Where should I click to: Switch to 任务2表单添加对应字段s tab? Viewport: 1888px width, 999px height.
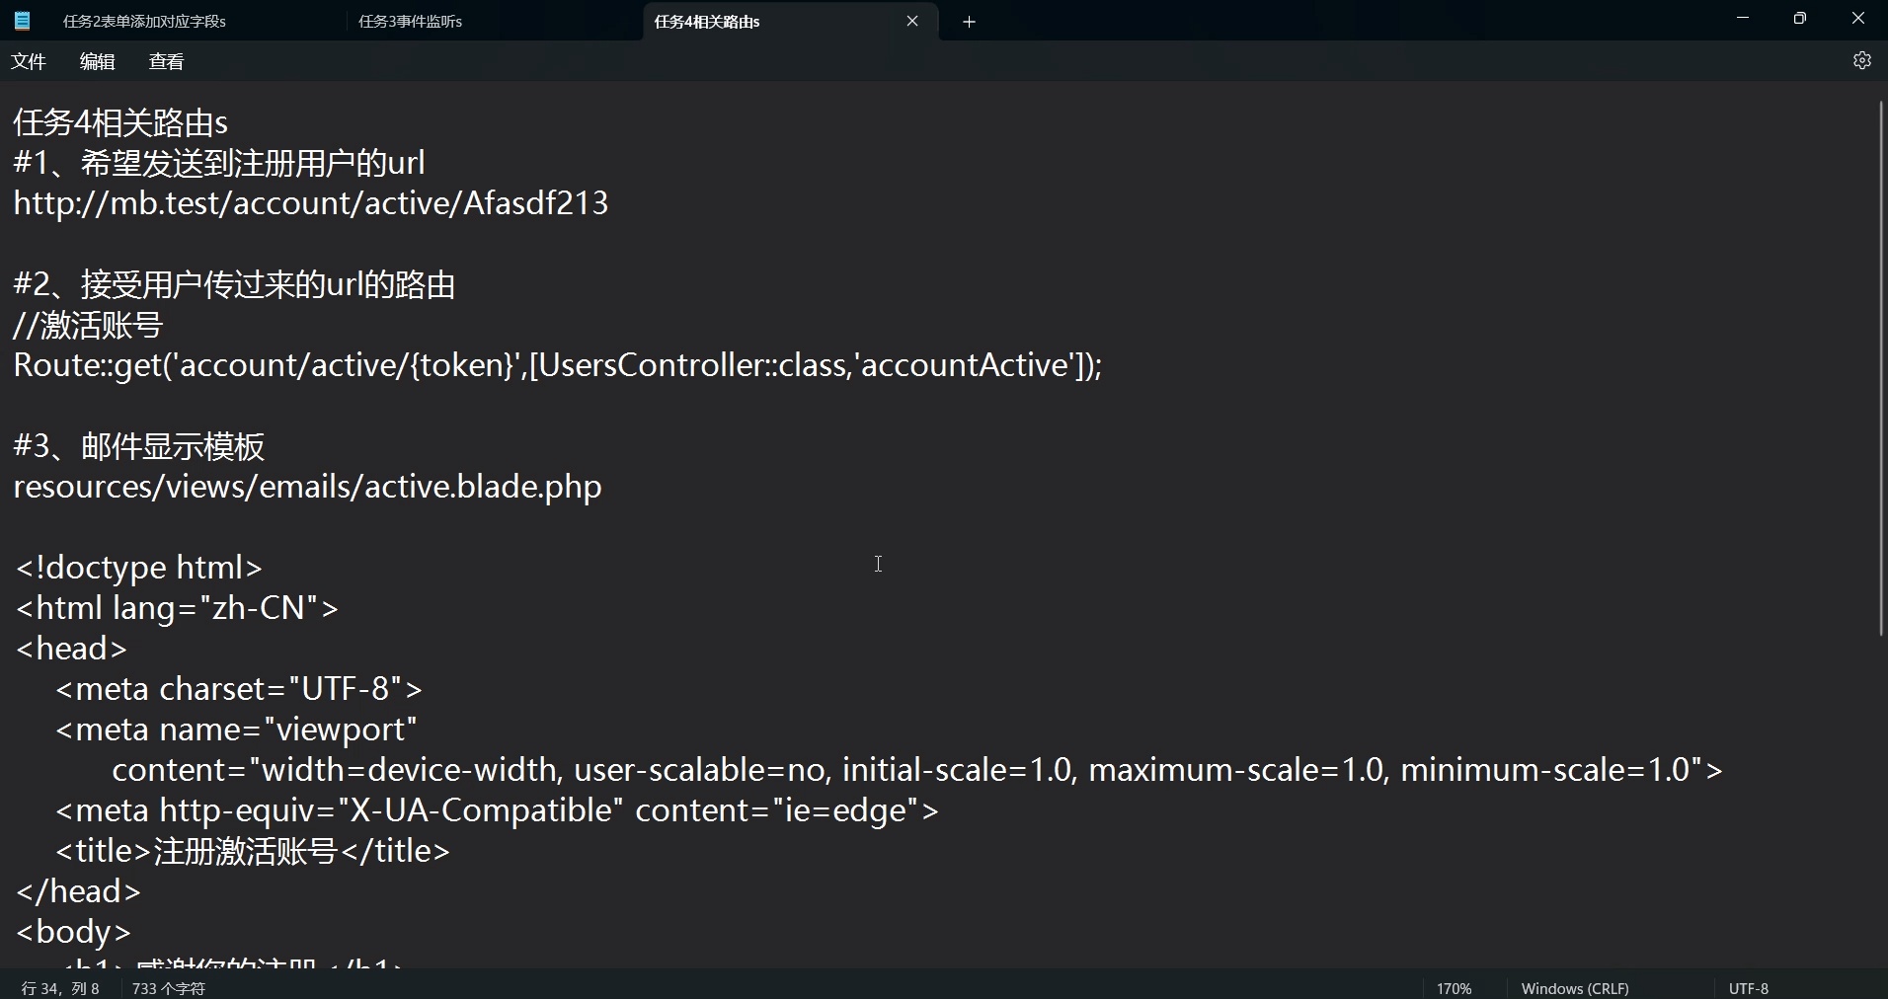(x=145, y=22)
